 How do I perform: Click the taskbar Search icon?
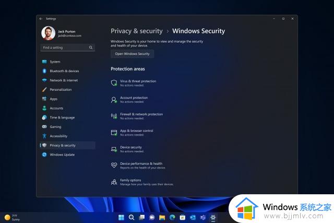pos(132,217)
